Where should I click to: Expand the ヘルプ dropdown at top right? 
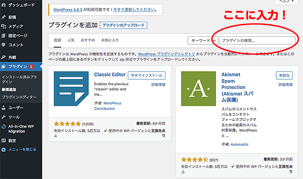286,2
